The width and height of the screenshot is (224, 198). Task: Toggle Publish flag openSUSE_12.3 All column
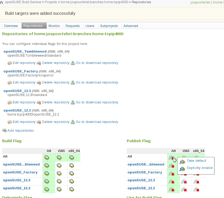171,182
